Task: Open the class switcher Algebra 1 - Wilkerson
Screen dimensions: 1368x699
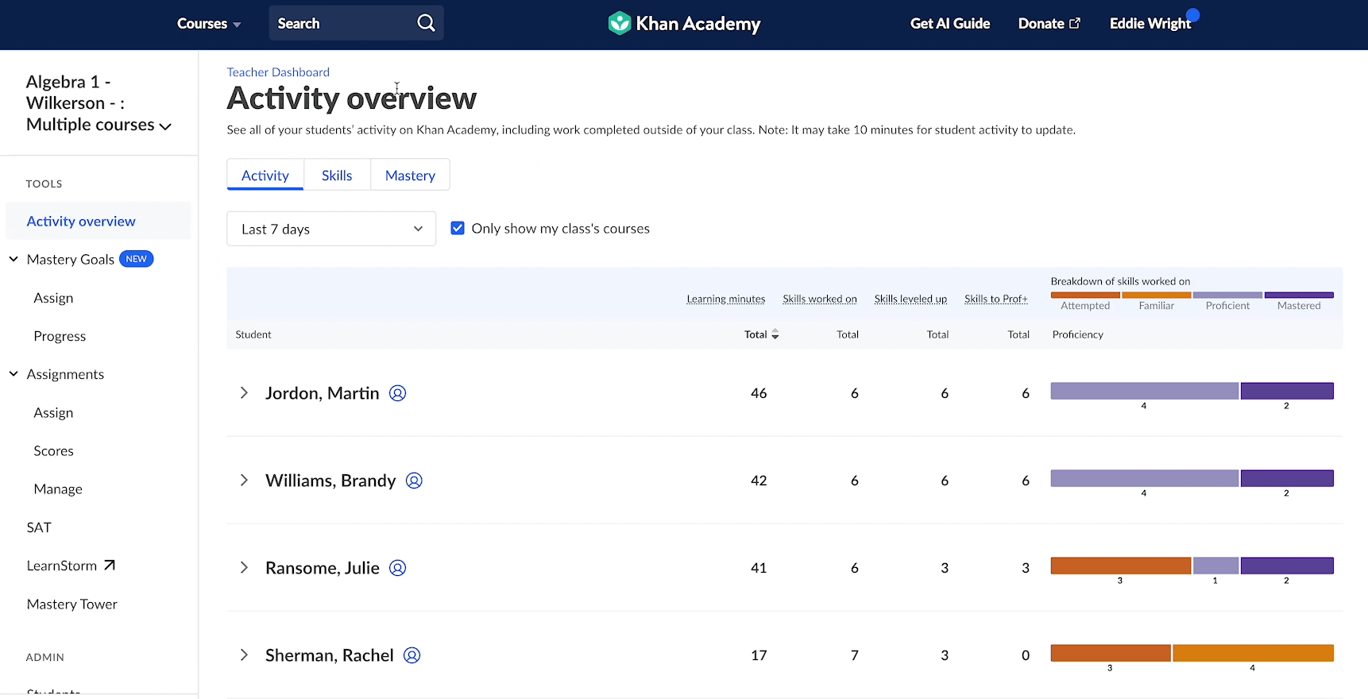Action: [99, 103]
